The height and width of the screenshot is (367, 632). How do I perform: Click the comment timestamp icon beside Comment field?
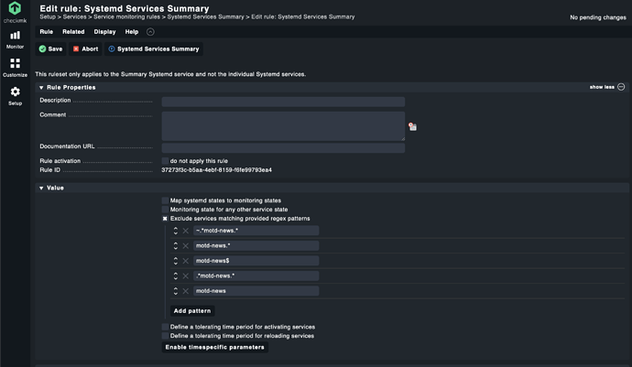(x=413, y=127)
